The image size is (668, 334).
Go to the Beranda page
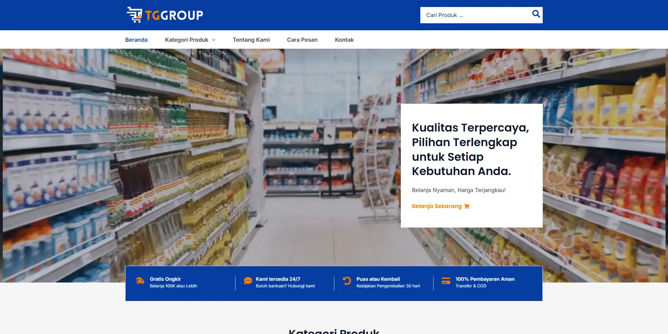[136, 40]
